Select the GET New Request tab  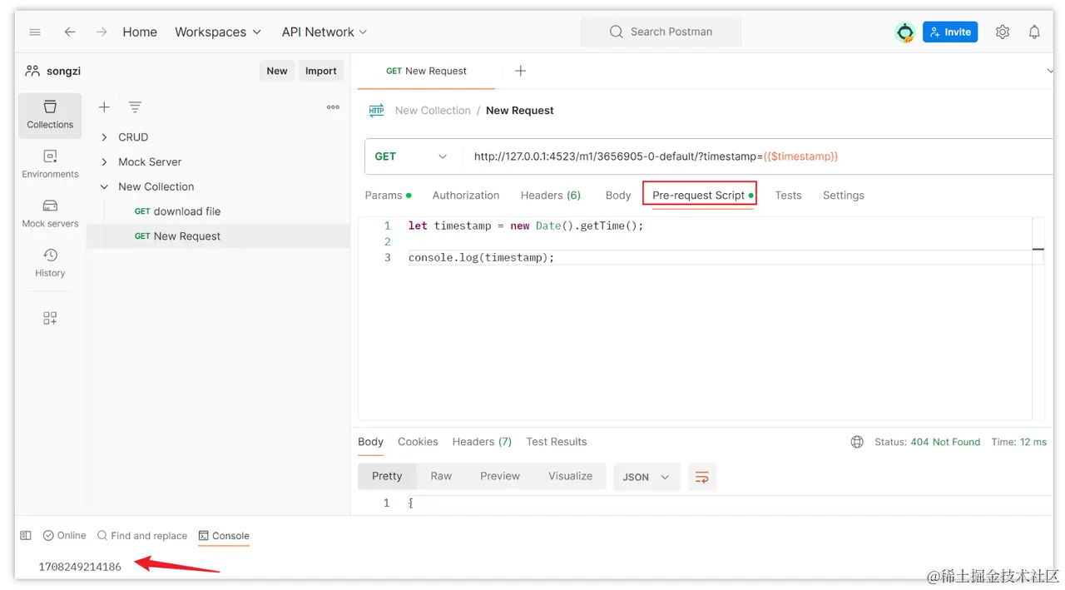point(426,71)
